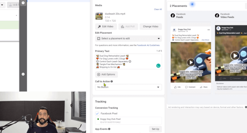
Task: Click Doggy Dog Club avatar in Video Feeds preview
Action: coord(218,28)
